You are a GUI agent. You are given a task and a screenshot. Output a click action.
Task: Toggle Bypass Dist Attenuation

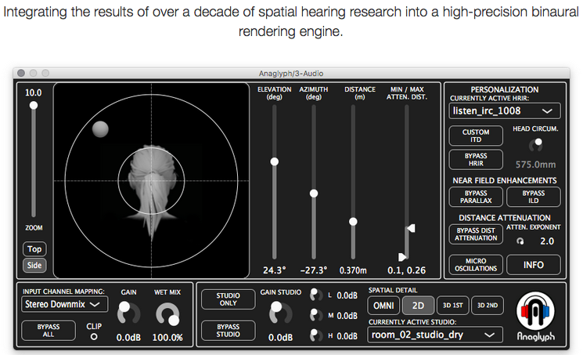click(x=476, y=234)
